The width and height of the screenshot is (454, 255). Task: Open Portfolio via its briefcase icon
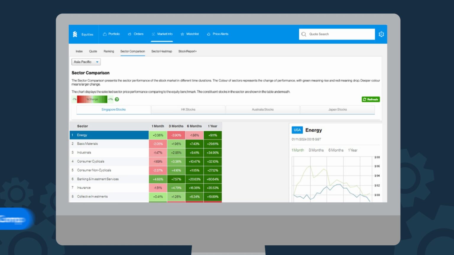coord(105,34)
